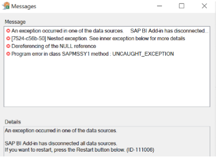Viewport: 216px width, 158px height.
Task: Maximize the Messages window
Action: pyautogui.click(x=182, y=6)
